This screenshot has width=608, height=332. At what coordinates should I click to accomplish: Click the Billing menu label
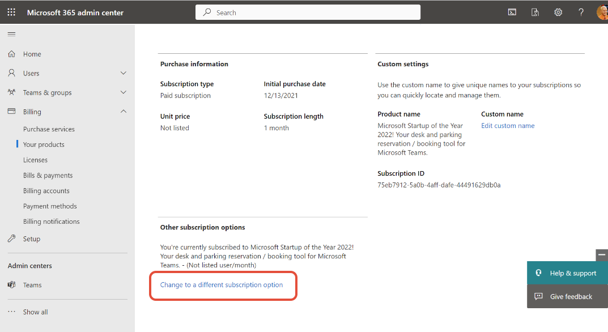(32, 112)
